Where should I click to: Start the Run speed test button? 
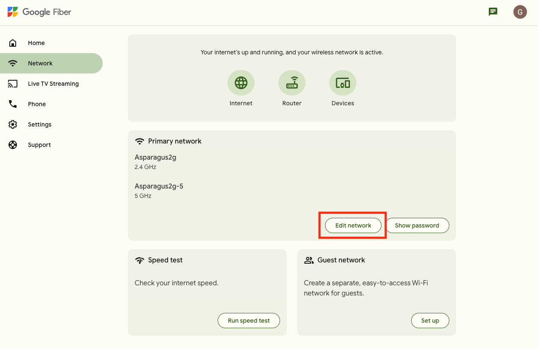tap(249, 321)
